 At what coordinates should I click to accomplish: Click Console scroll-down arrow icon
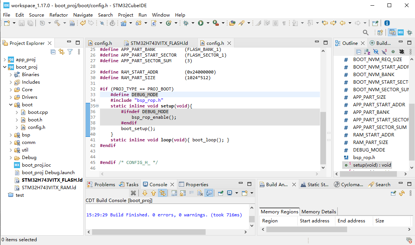(x=145, y=193)
